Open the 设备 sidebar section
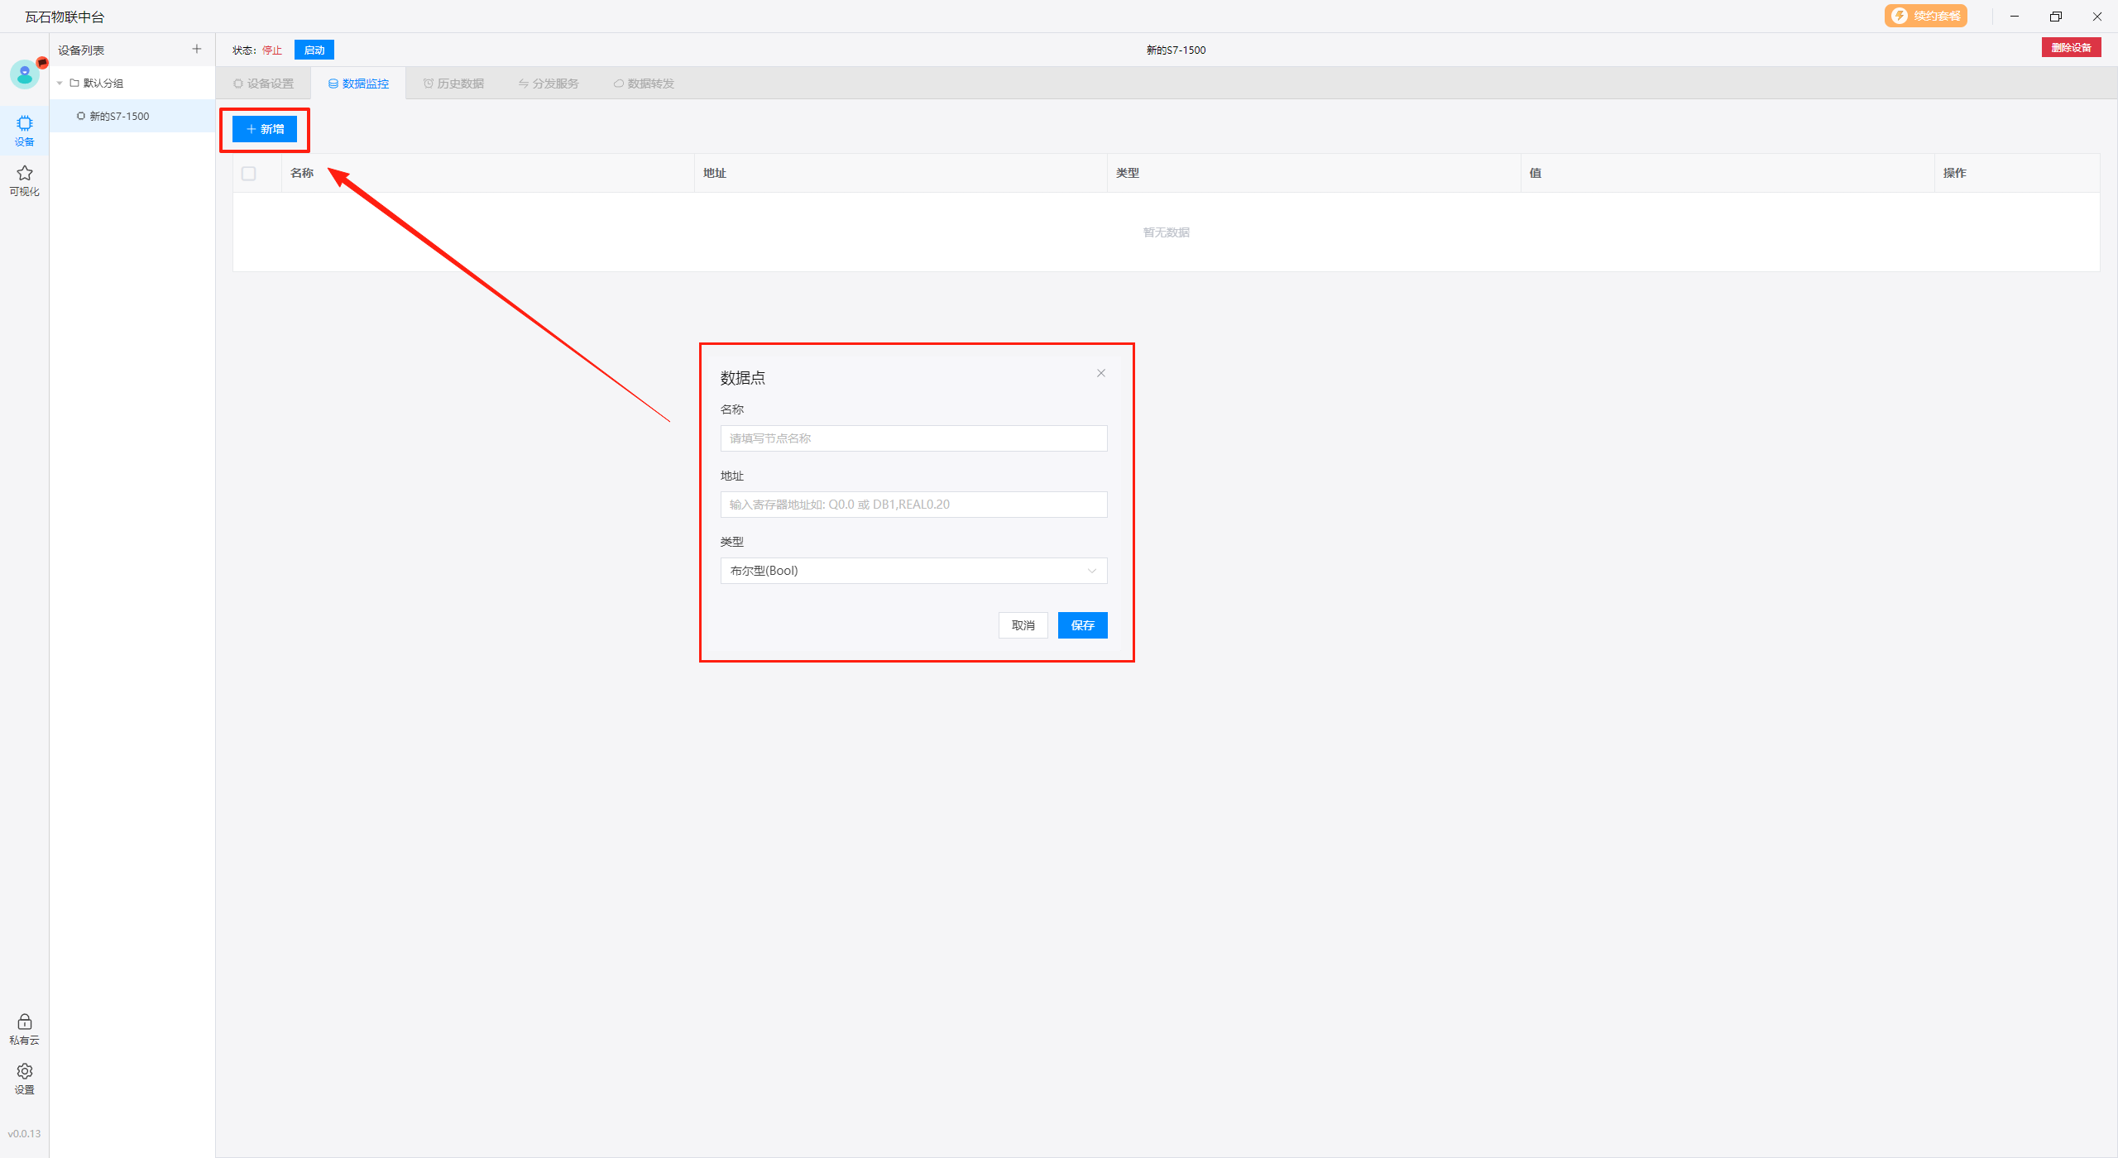The height and width of the screenshot is (1158, 2118). point(25,130)
